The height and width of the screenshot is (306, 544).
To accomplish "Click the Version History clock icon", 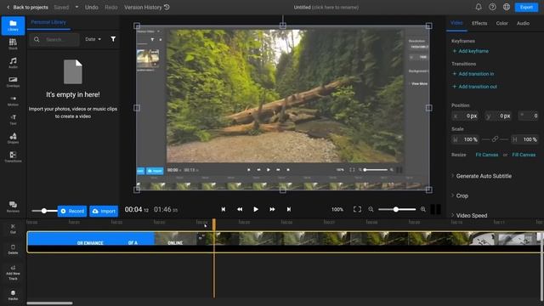I will (167, 7).
